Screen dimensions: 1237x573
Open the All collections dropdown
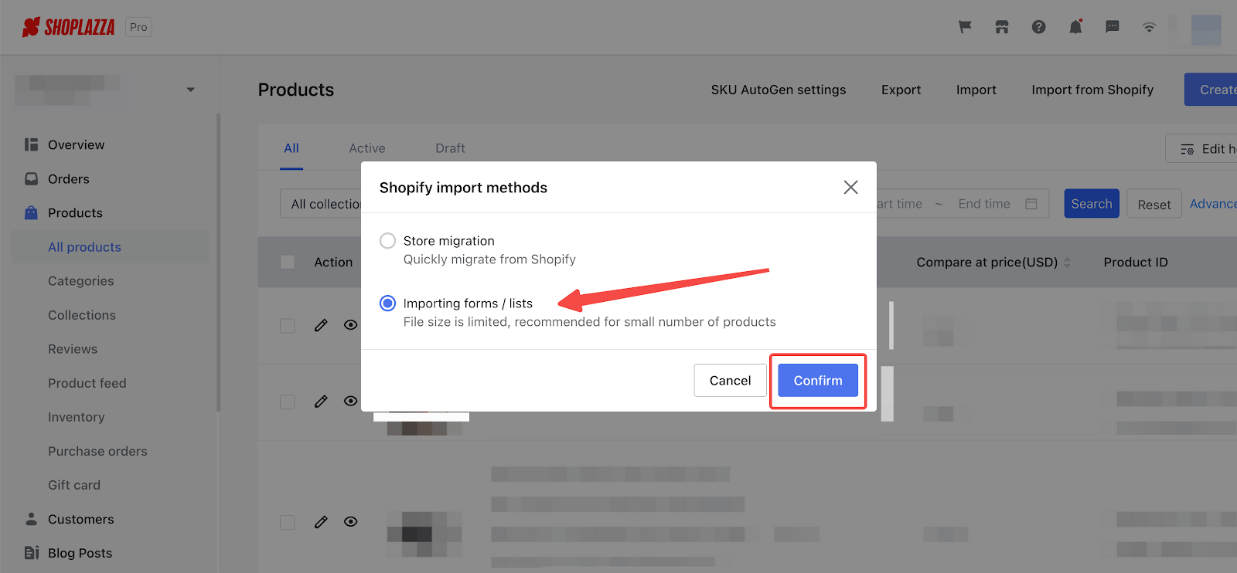tap(321, 204)
